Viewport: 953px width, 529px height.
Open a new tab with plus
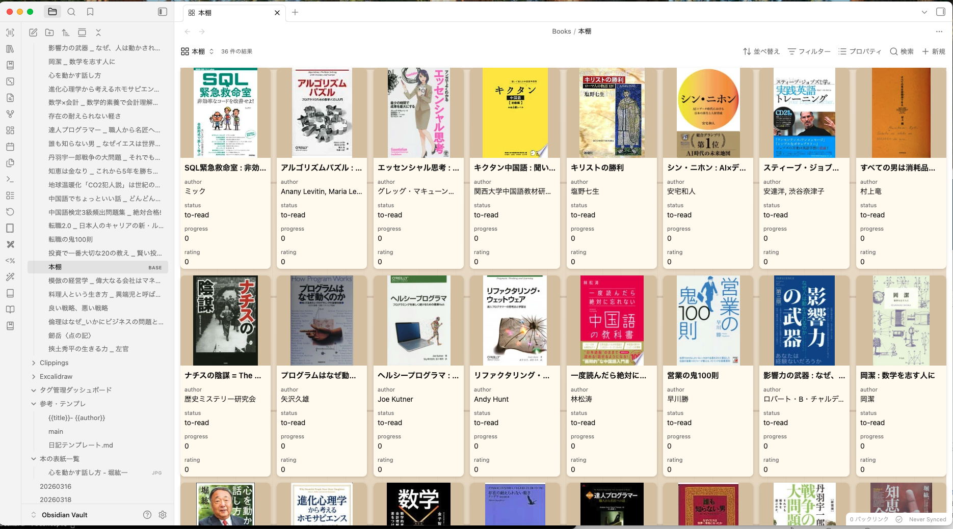[x=295, y=12]
